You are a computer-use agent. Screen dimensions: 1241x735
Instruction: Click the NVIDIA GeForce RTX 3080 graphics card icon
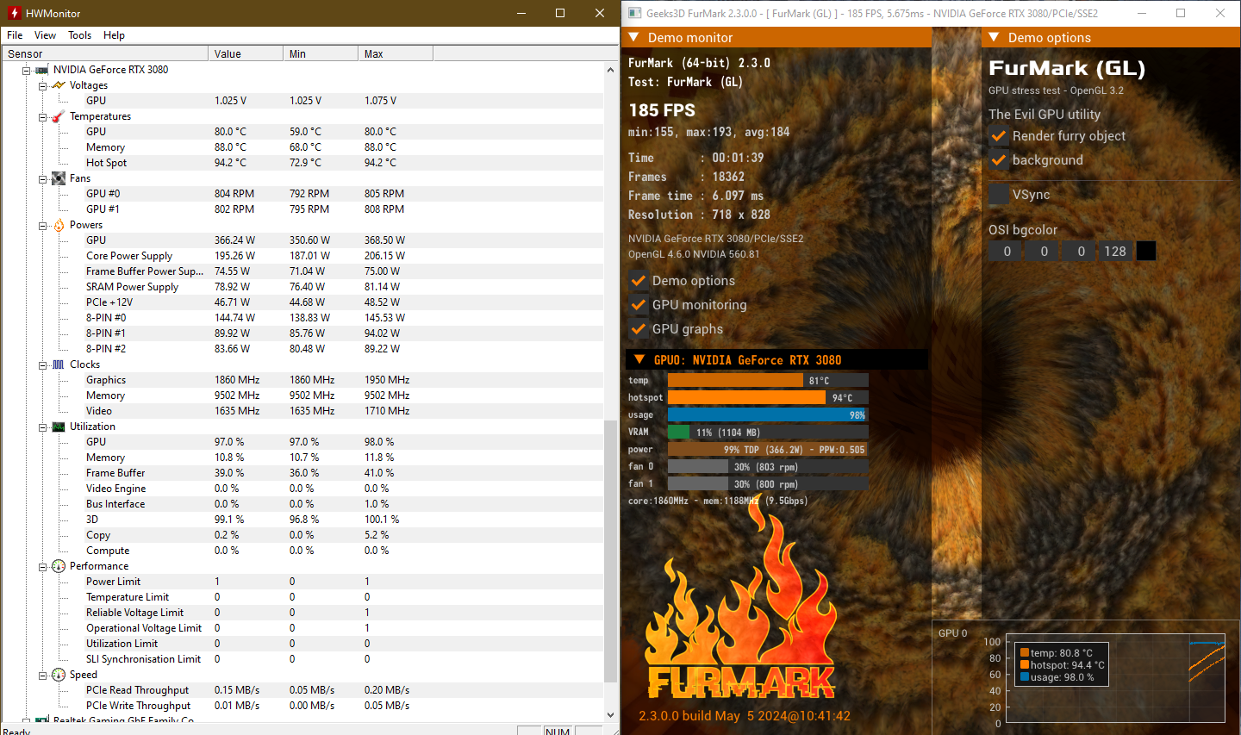pos(41,70)
